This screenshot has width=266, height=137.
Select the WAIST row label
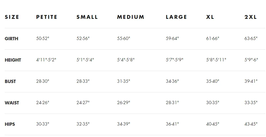tap(12, 103)
